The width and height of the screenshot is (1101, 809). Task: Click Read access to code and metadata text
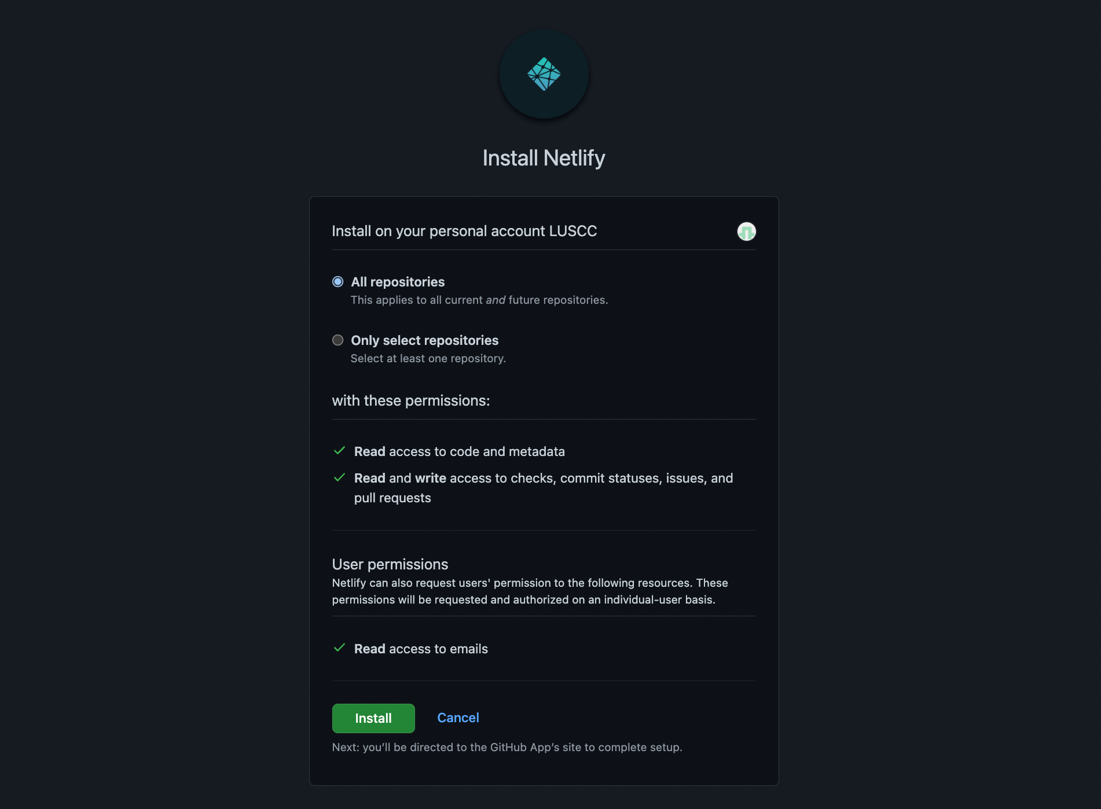coord(460,451)
